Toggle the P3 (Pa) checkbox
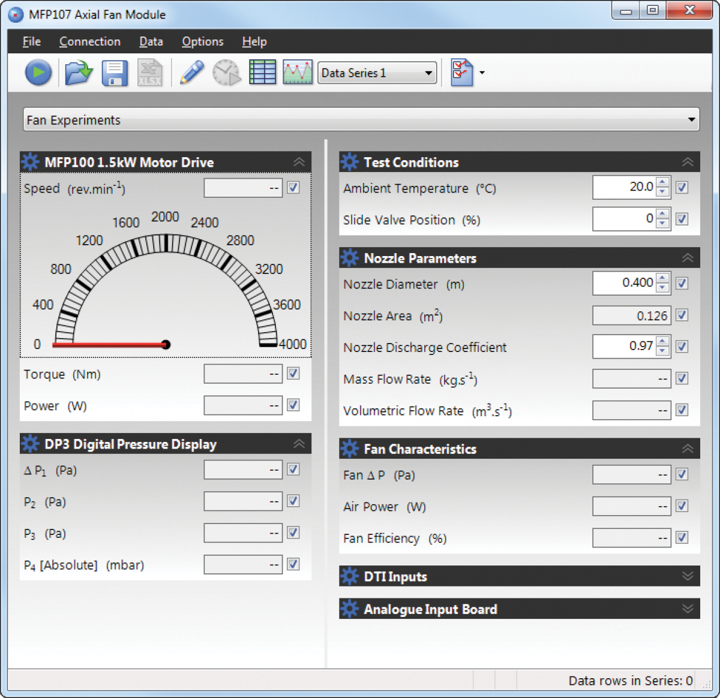720x698 pixels. coord(293,532)
